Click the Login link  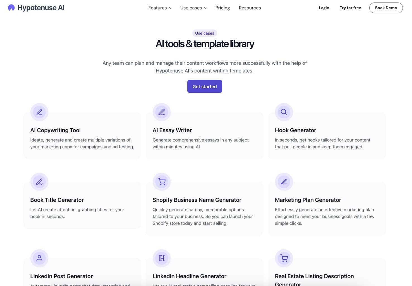click(x=324, y=8)
